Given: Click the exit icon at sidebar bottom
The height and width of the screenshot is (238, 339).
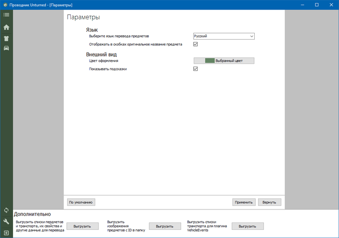Looking at the screenshot, I should (6, 233).
